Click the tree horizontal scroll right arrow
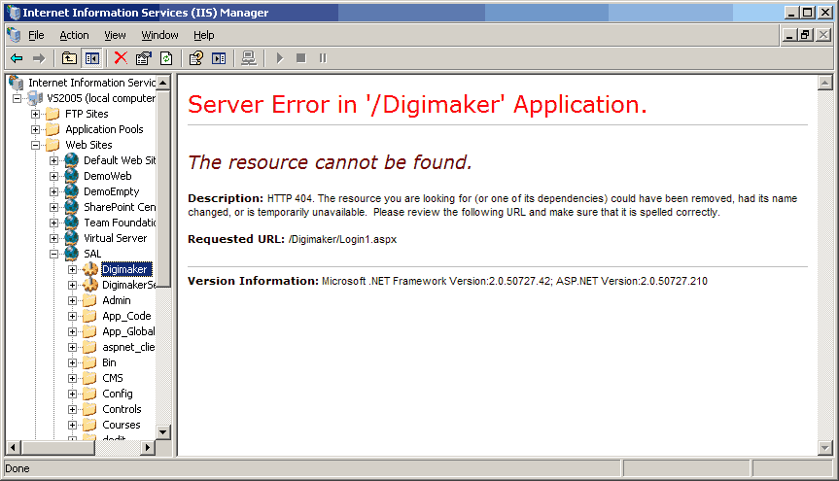This screenshot has width=839, height=481. pos(148,447)
